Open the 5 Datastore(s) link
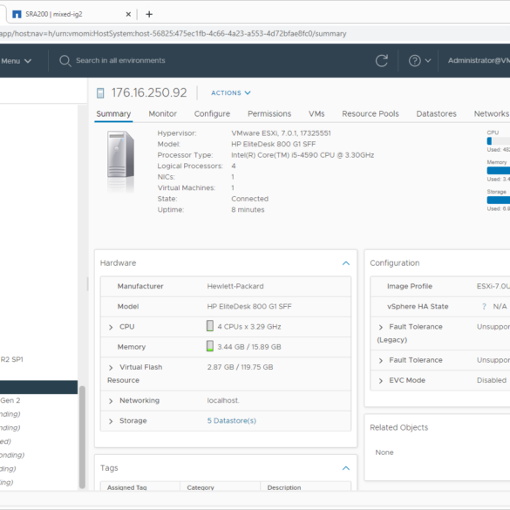Viewport: 510px width, 510px height. (232, 421)
